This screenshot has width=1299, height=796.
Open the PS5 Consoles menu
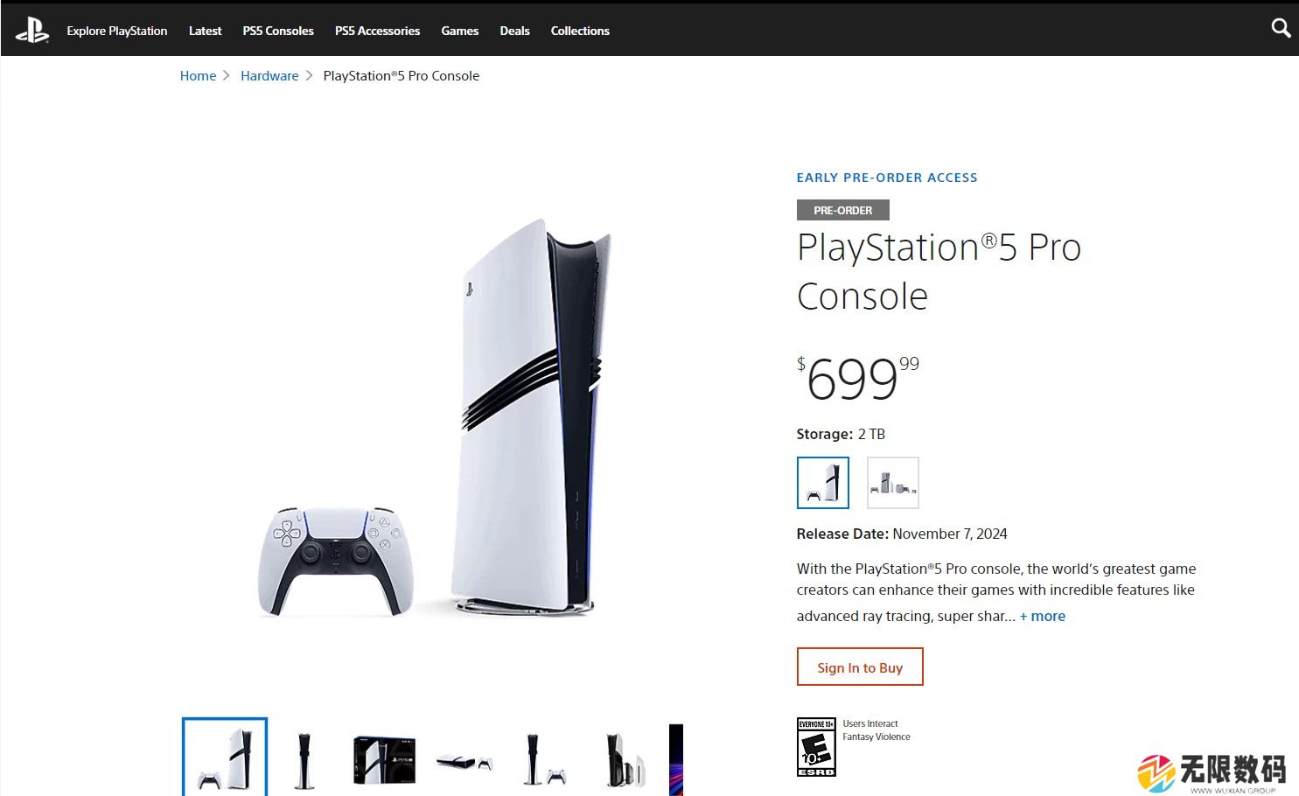pyautogui.click(x=278, y=31)
